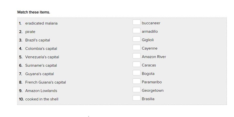Select the answer box beside armadillo
This screenshot has width=234, height=117.
pos(136,31)
